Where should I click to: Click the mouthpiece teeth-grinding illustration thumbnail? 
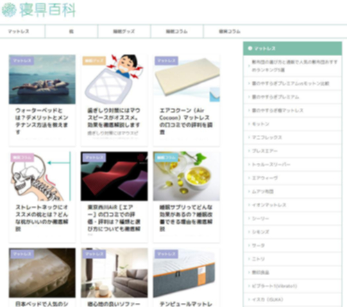coord(115,79)
